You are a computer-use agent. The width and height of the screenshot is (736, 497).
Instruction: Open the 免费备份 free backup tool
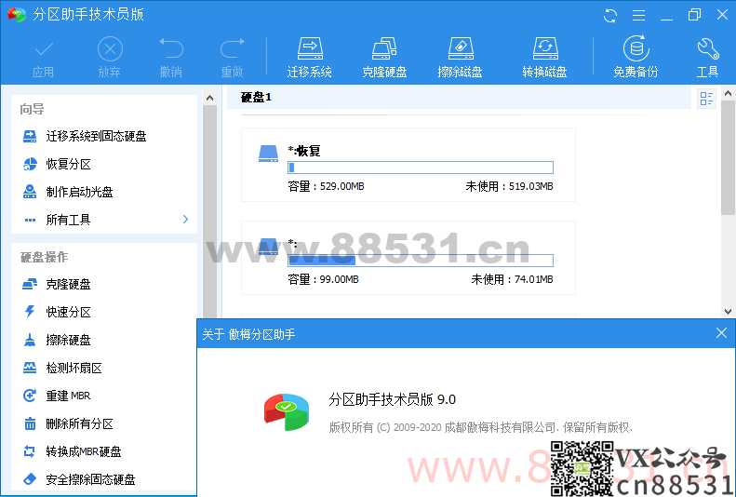[x=636, y=58]
